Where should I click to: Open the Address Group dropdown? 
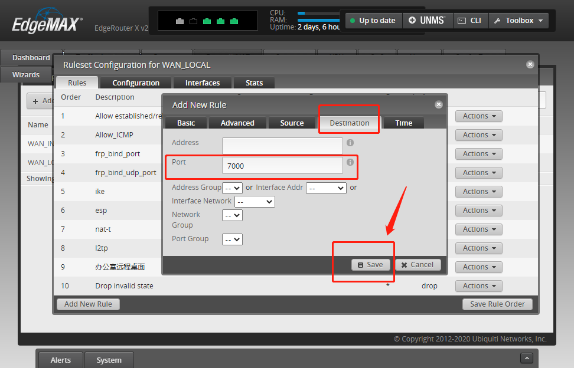click(x=233, y=188)
